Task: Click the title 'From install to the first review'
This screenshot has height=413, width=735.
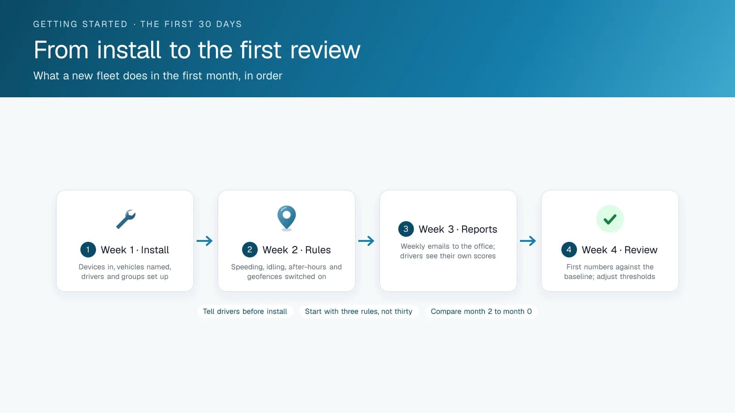Action: pyautogui.click(x=197, y=50)
